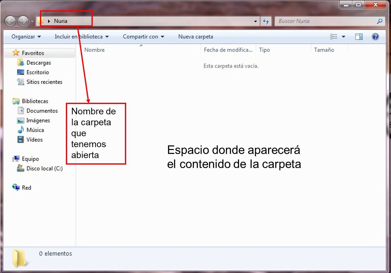Expand the Organizar dropdown menu
The image size is (391, 273).
coord(26,37)
